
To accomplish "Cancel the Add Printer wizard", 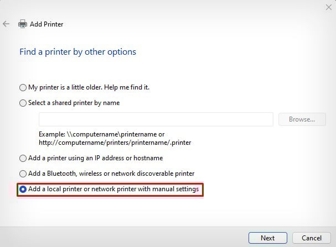I will [x=312, y=238].
